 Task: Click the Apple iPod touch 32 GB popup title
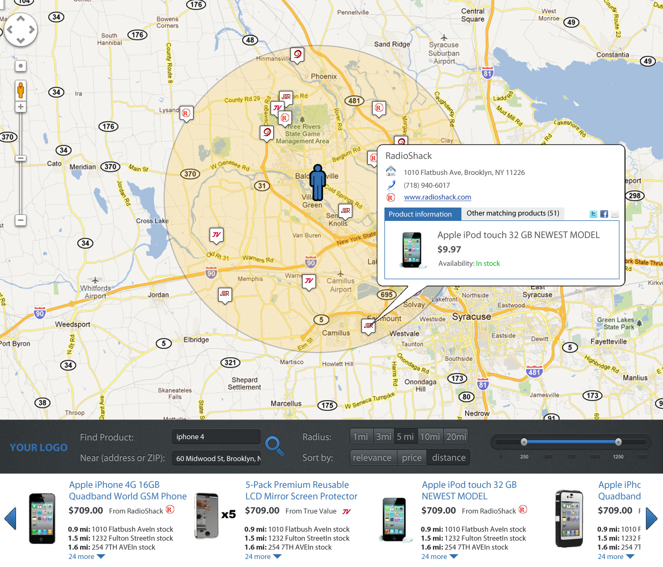pyautogui.click(x=518, y=235)
